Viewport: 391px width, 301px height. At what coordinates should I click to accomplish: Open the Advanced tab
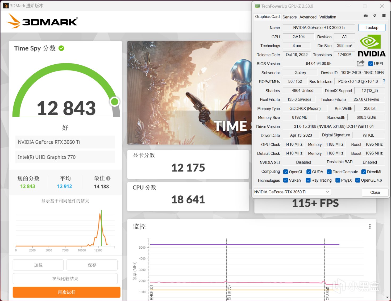click(308, 17)
